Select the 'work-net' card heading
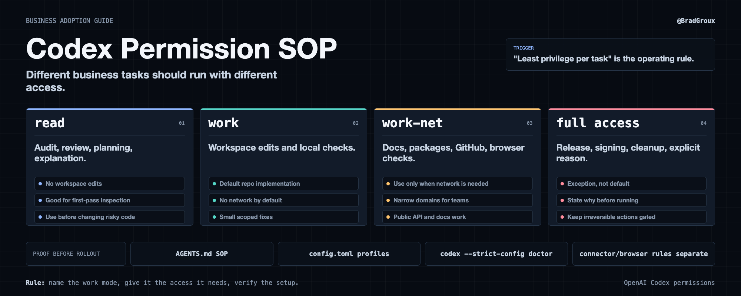741x296 pixels. coord(412,123)
